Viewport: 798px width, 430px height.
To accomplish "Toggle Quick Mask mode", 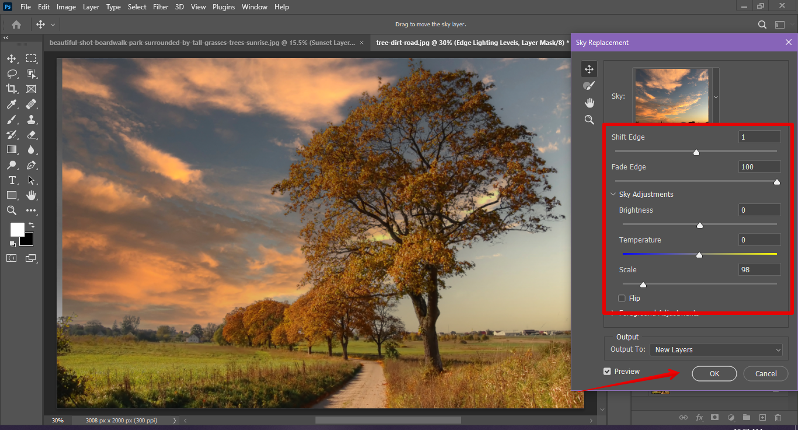I will tap(12, 258).
